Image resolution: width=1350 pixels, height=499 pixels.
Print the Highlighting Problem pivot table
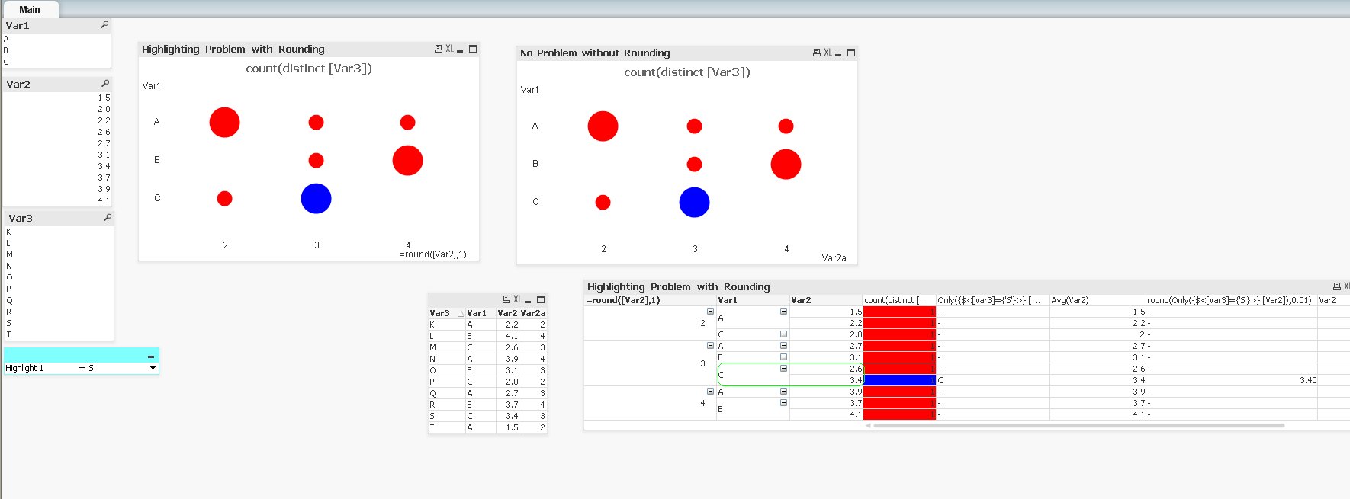[x=1336, y=286]
